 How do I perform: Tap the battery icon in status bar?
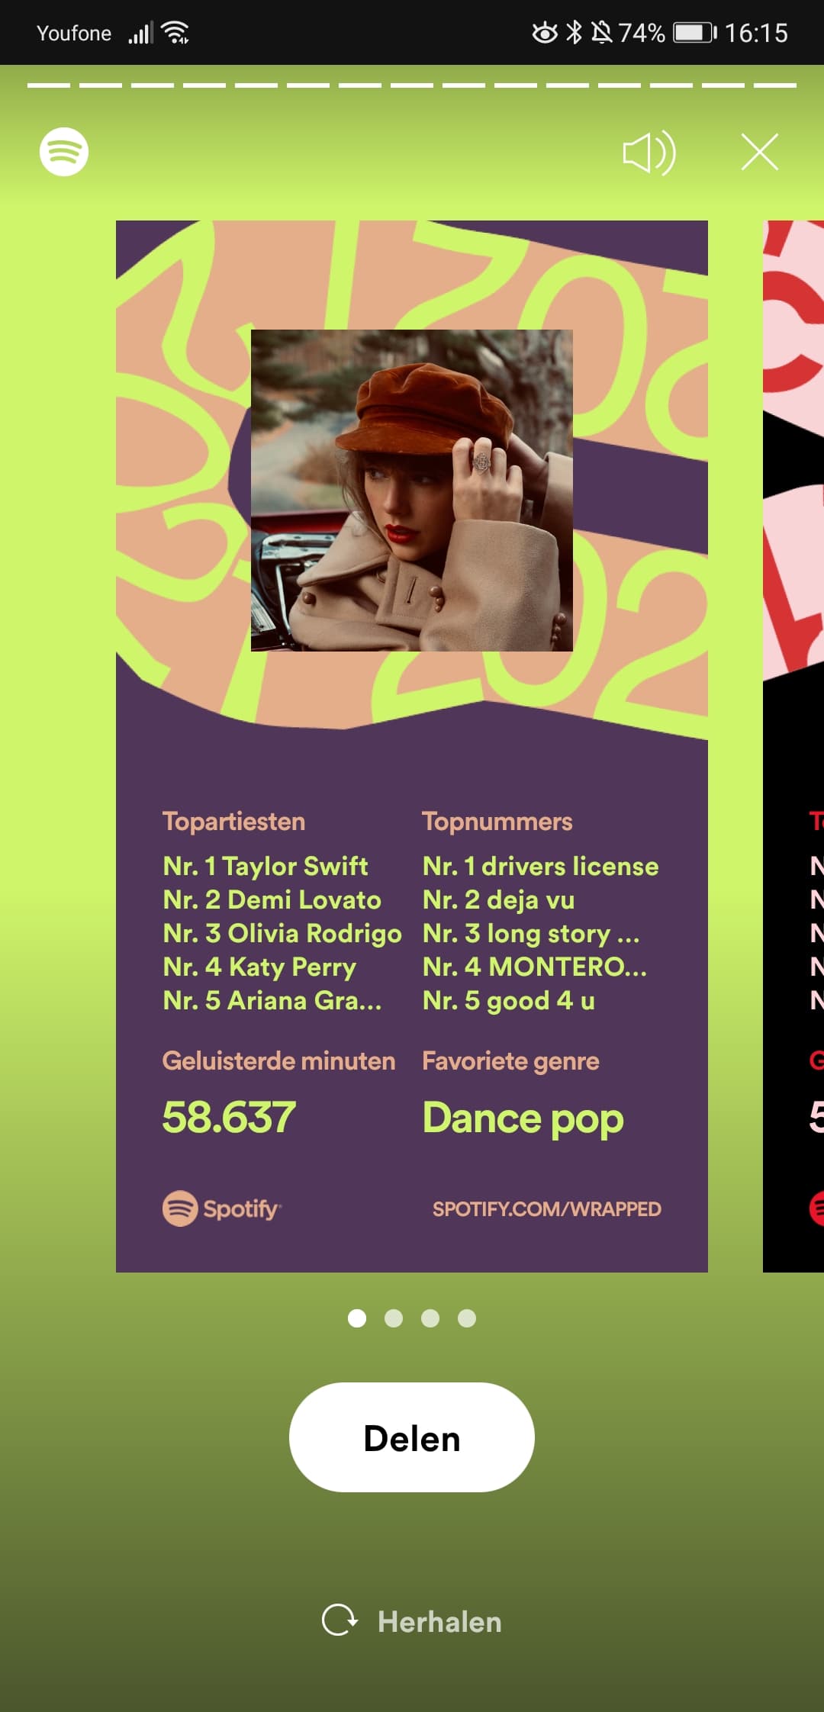pos(695,33)
